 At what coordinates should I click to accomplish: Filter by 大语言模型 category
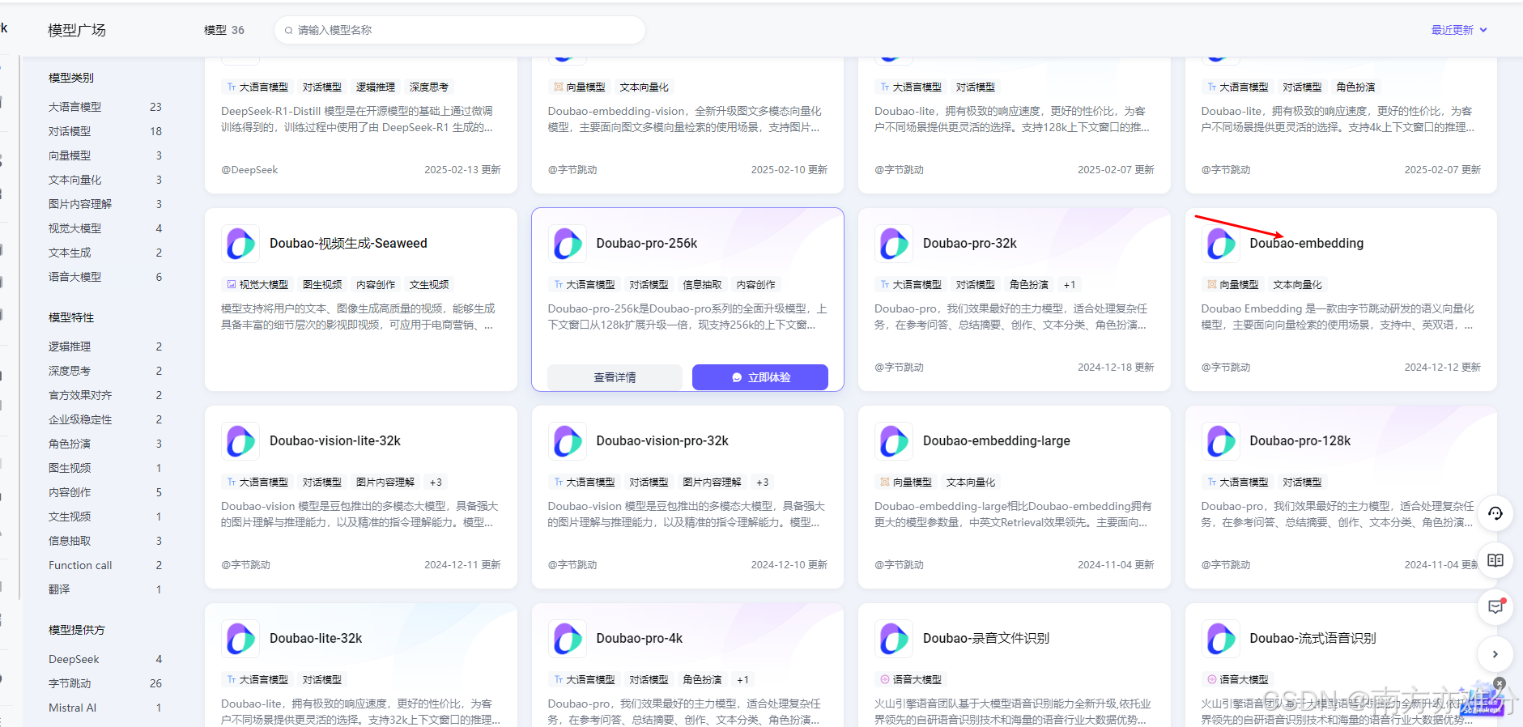coord(105,107)
